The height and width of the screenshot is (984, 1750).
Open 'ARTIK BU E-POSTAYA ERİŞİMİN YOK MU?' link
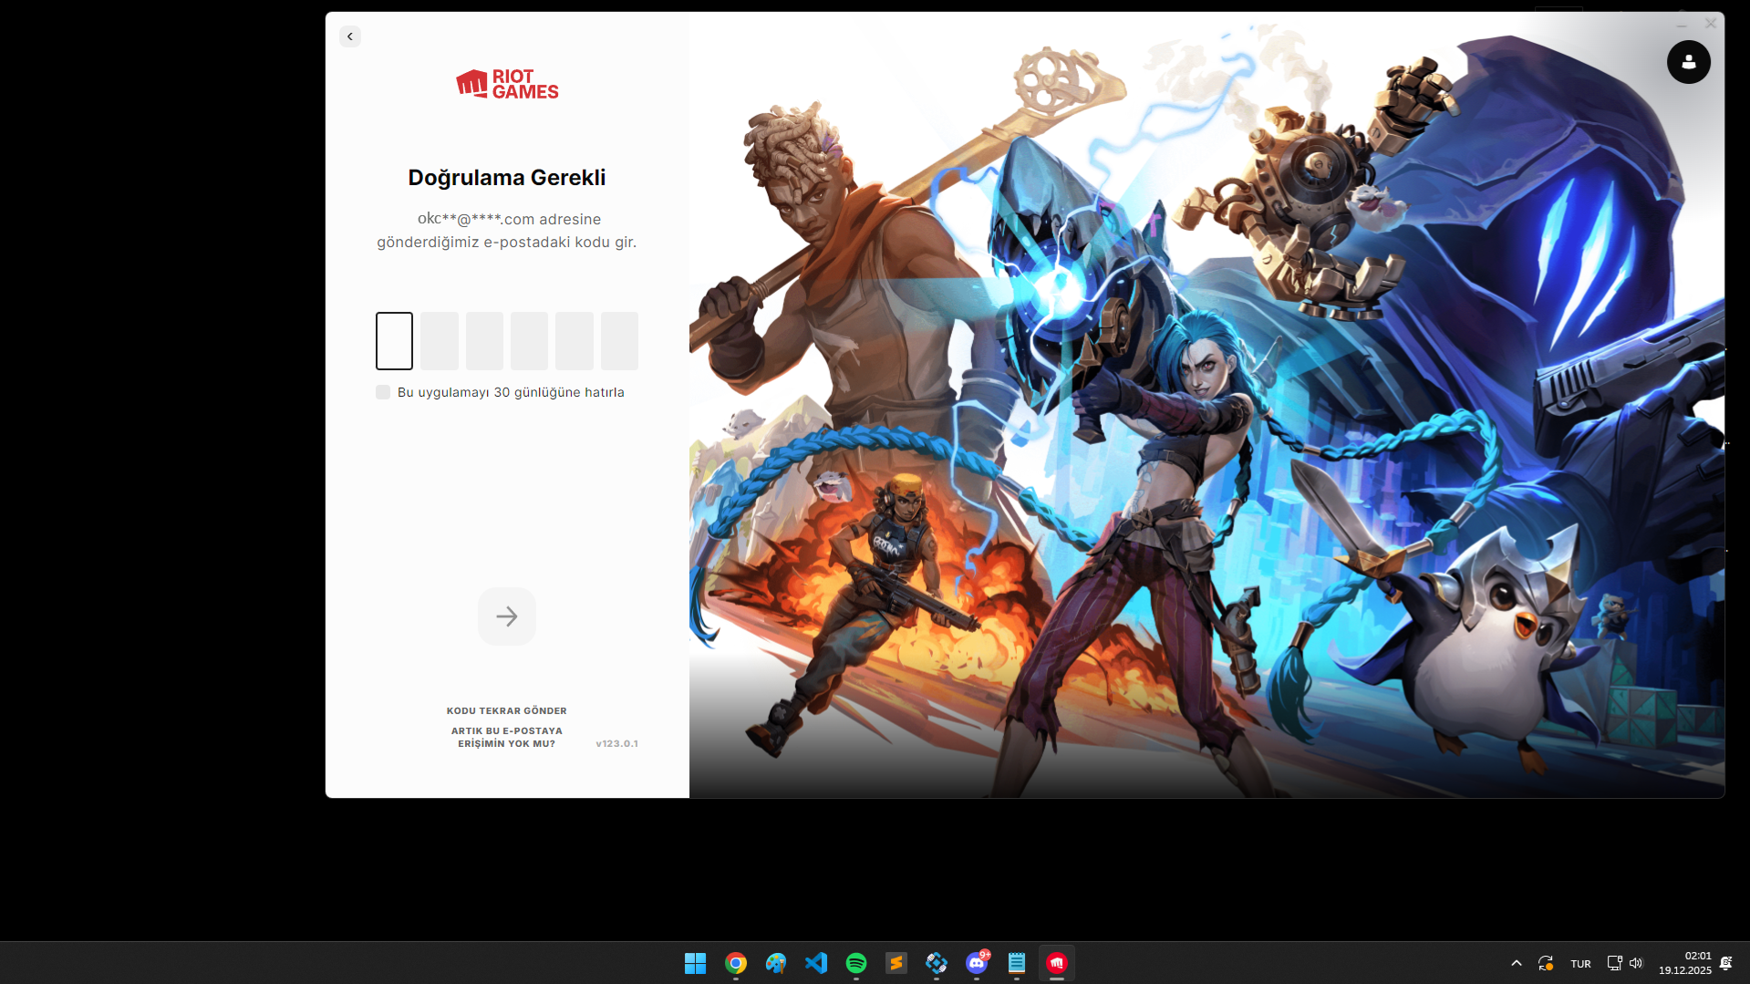pos(507,737)
